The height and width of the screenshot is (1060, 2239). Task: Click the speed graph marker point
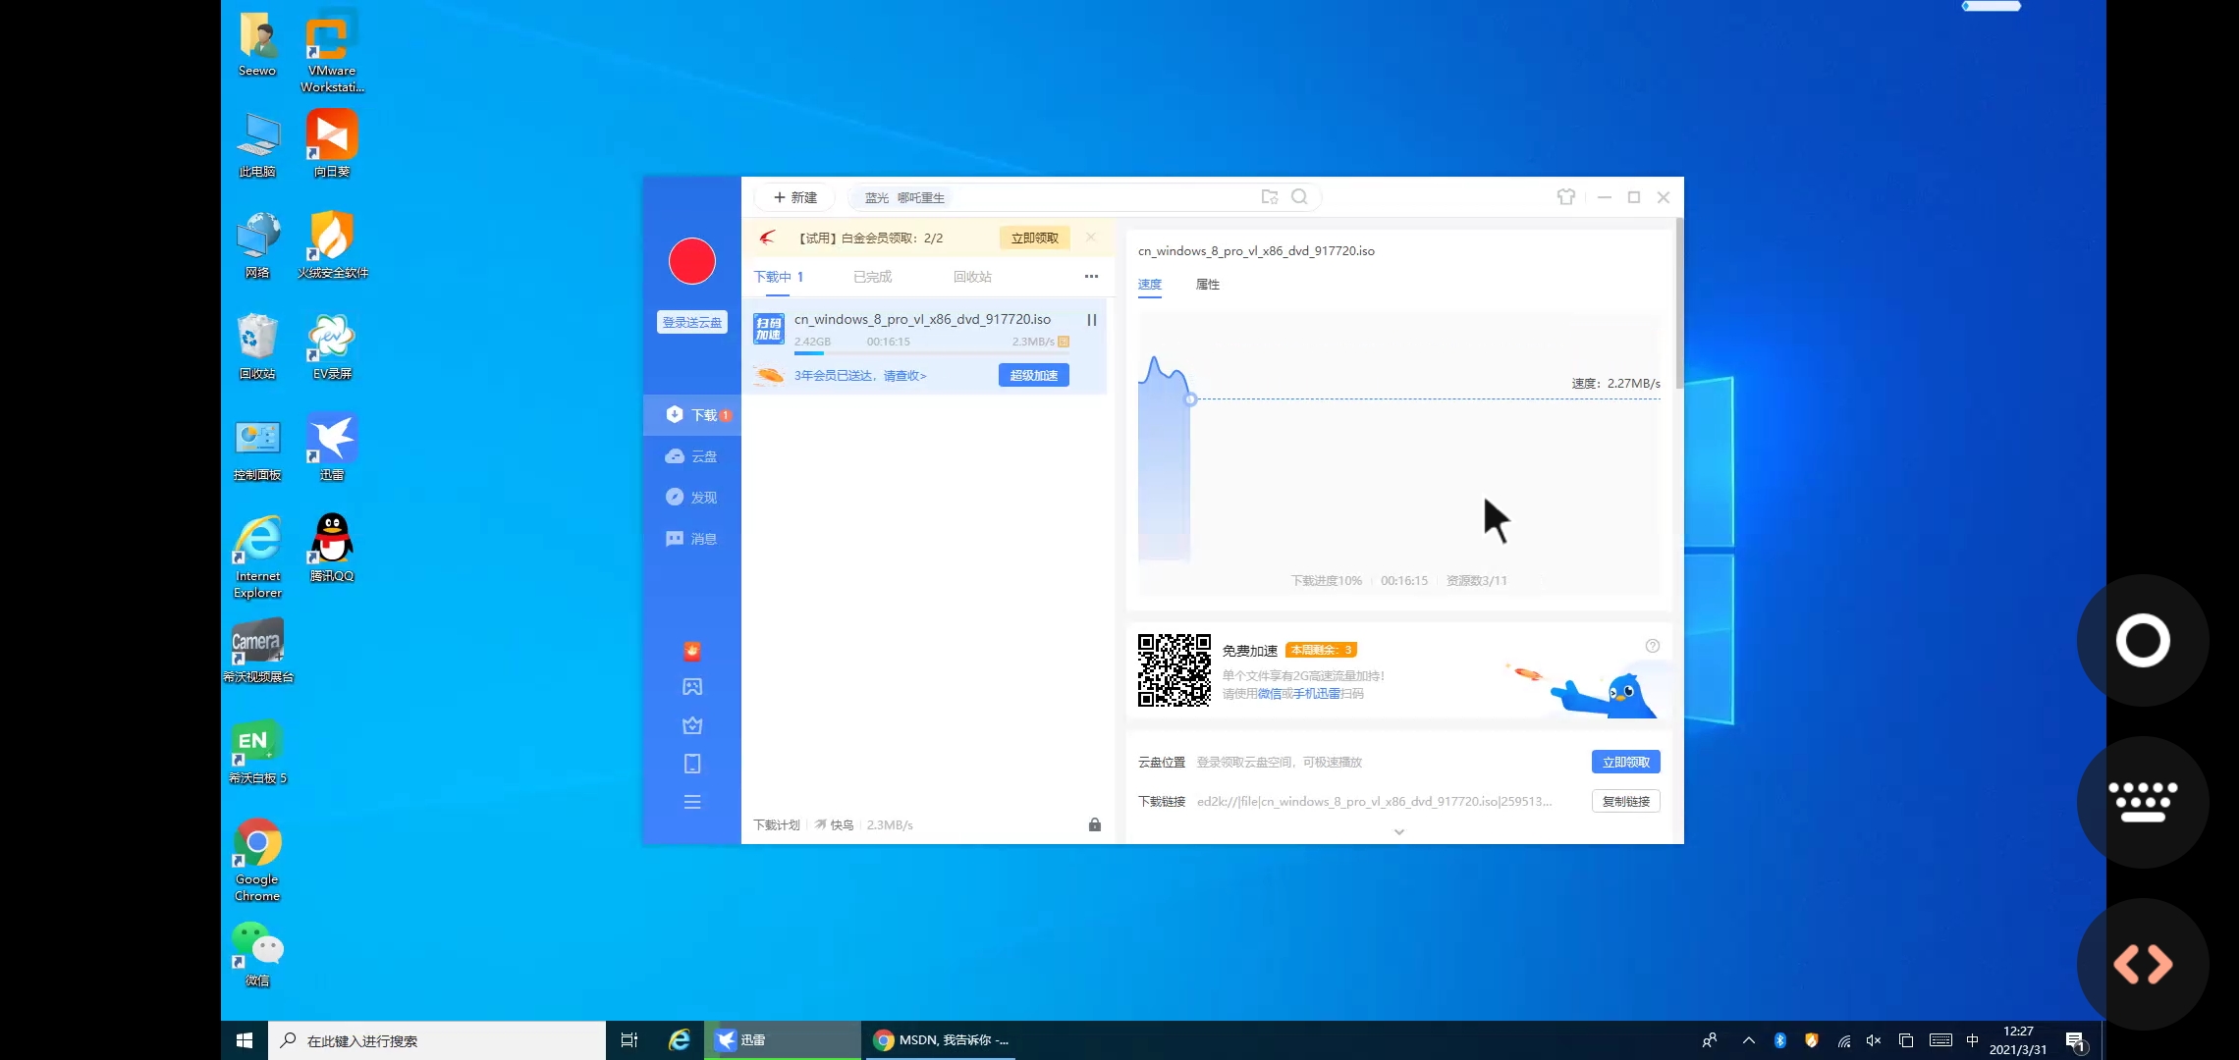(x=1190, y=399)
